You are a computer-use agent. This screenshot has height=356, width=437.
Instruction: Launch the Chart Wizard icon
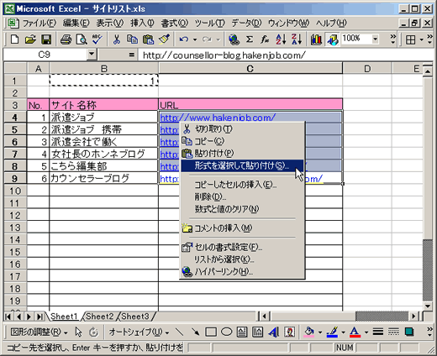tap(316, 39)
